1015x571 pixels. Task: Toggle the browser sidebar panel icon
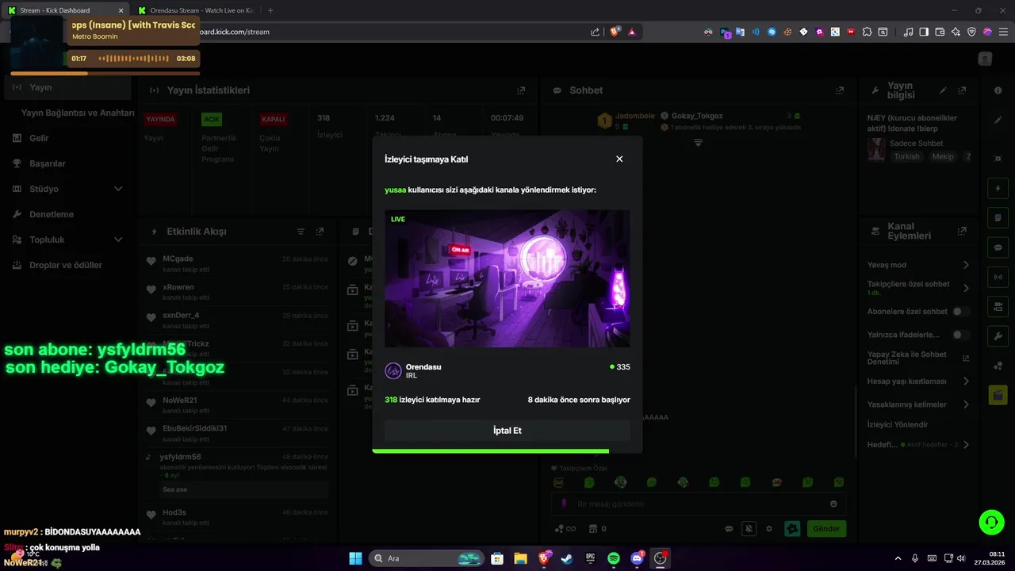924,32
